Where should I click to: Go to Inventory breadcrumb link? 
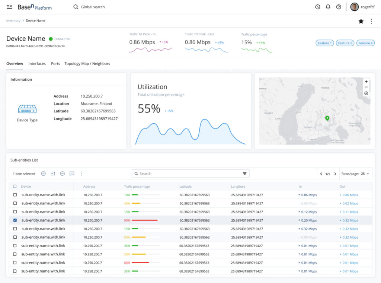[13, 20]
